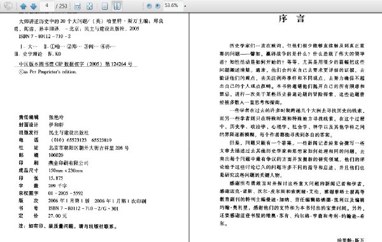The height and width of the screenshot is (242, 382).
Task: Switch to single page layout
Action: pyautogui.click(x=104, y=6)
